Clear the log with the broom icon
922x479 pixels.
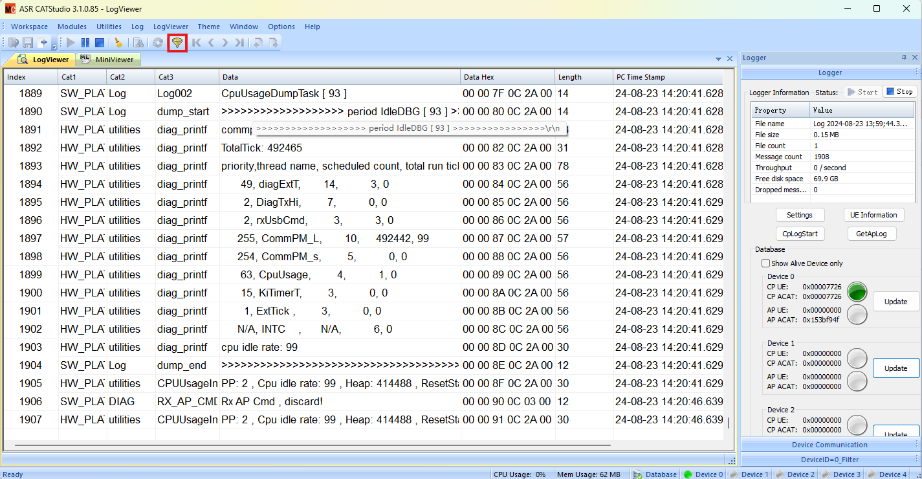[118, 43]
